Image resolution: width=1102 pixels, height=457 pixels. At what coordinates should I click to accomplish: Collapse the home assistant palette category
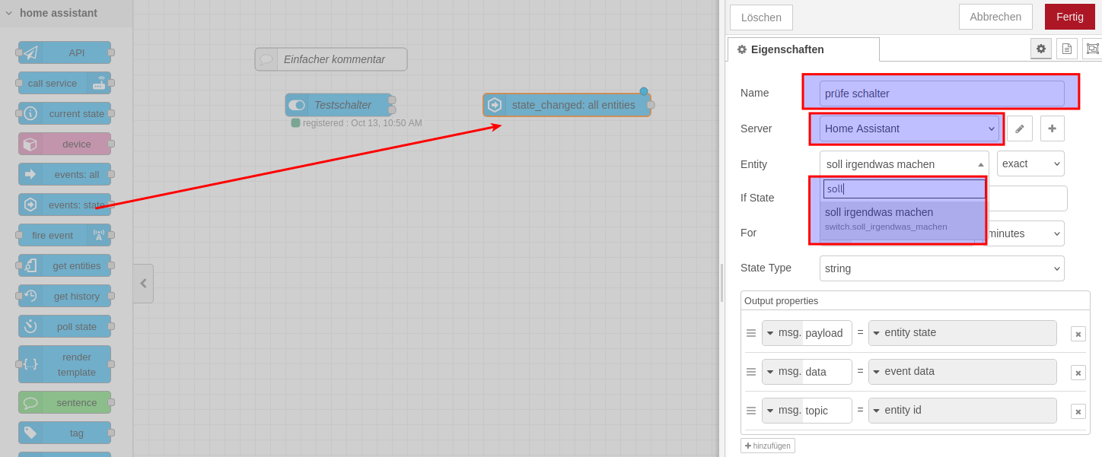(x=9, y=13)
